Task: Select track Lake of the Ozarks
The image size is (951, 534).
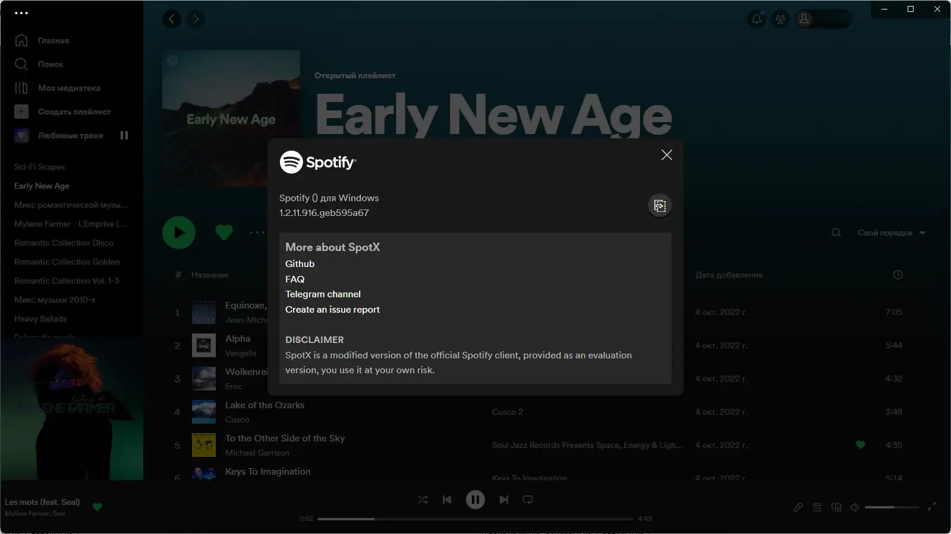Action: [264, 405]
